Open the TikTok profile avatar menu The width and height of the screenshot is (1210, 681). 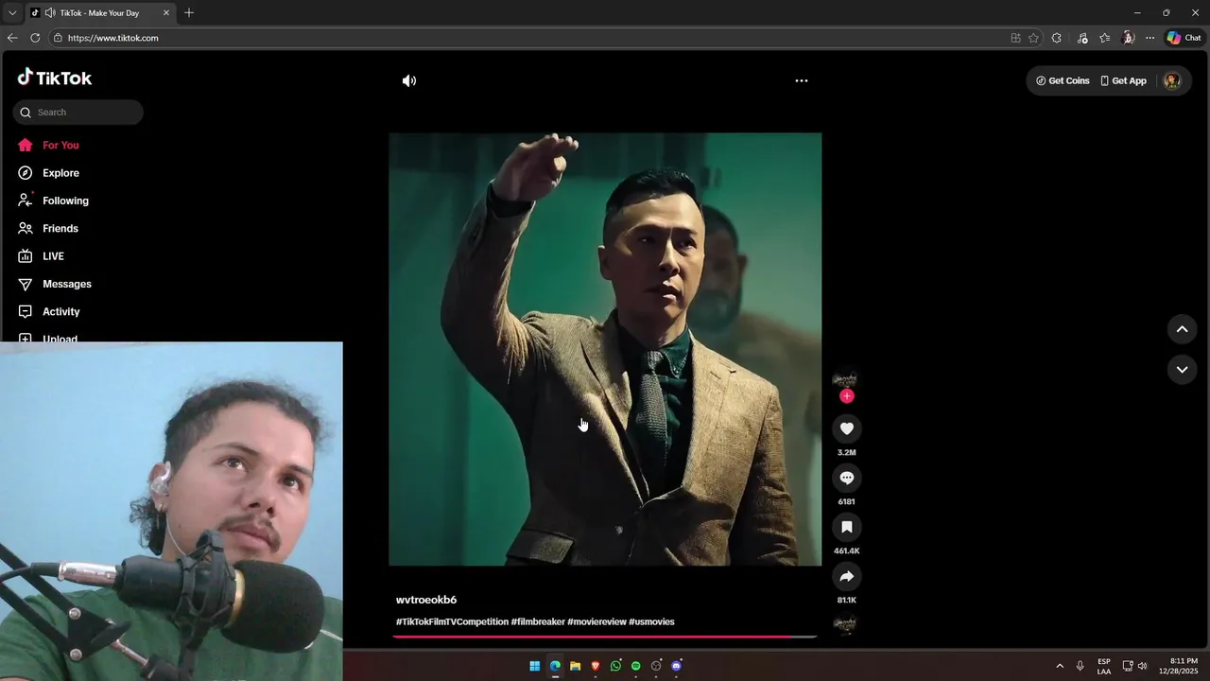pyautogui.click(x=1172, y=81)
